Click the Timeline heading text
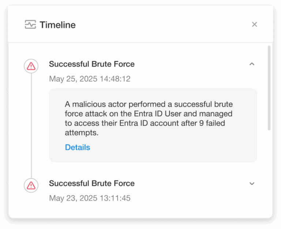 click(x=57, y=25)
